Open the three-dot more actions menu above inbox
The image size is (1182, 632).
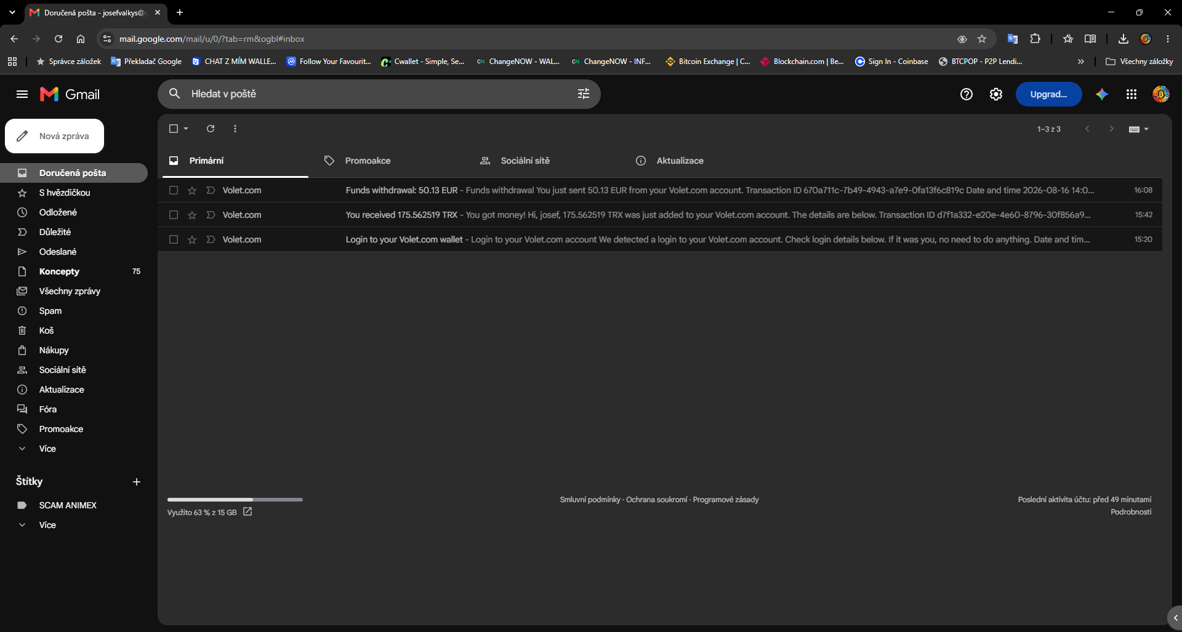coord(235,129)
